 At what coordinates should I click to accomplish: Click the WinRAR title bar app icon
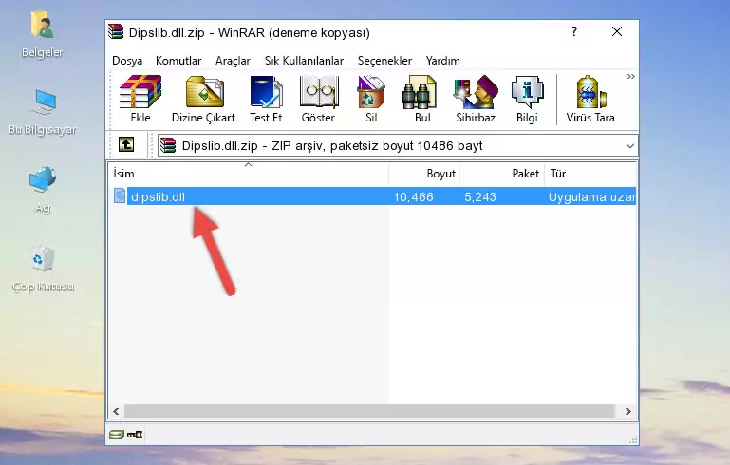[116, 31]
